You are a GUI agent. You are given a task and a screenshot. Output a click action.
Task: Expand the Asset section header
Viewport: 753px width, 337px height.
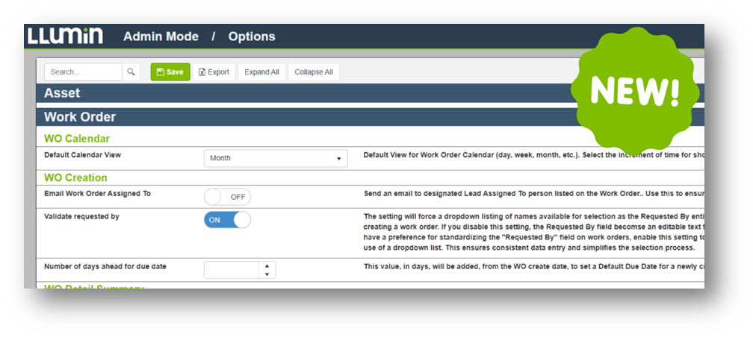click(299, 93)
